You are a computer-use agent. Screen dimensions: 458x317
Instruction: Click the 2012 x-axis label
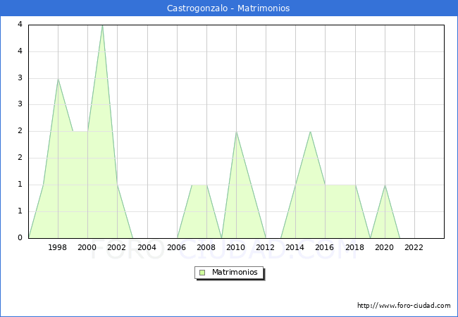coord(266,247)
